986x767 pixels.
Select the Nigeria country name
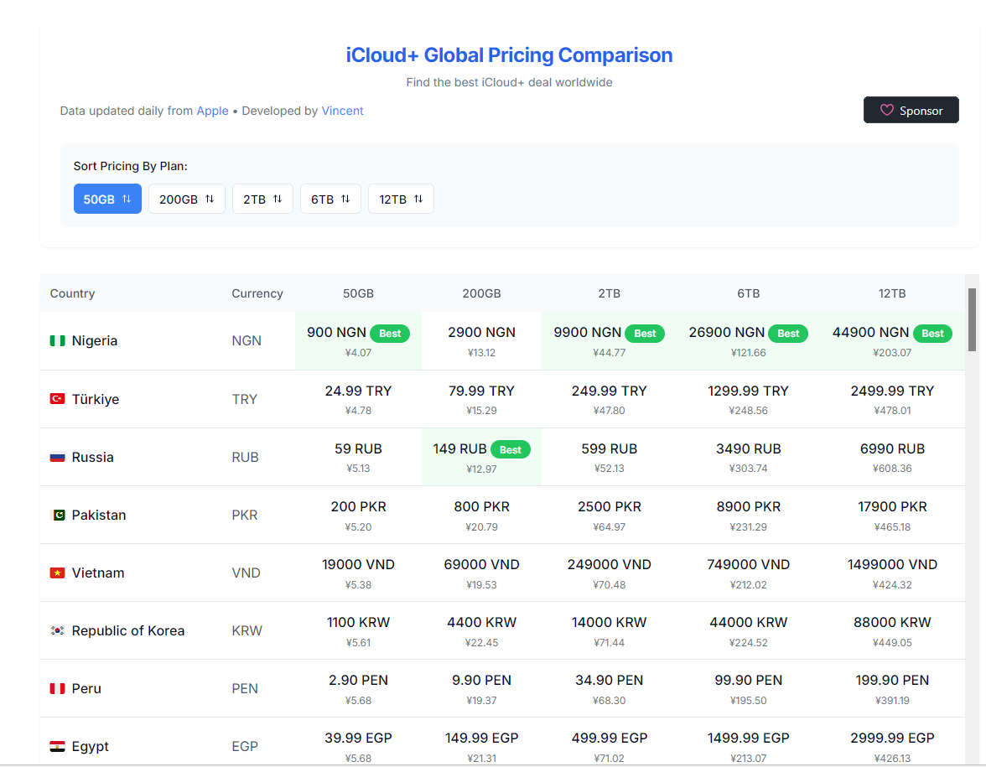(x=94, y=340)
